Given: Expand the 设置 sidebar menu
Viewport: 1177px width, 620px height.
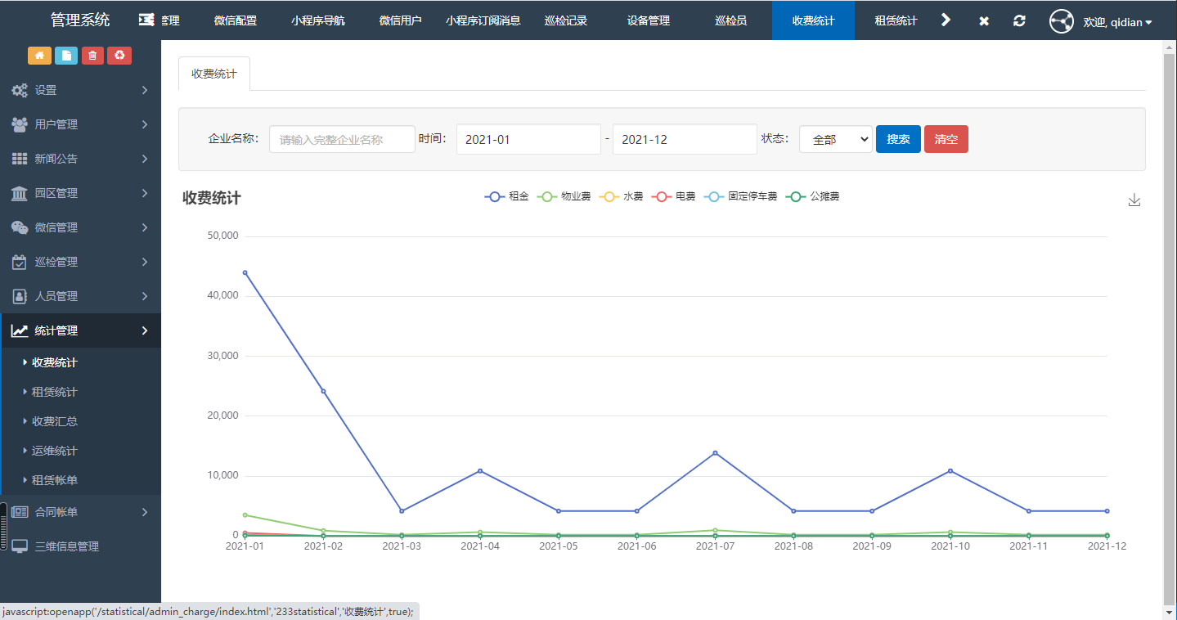Looking at the screenshot, I should 80,90.
